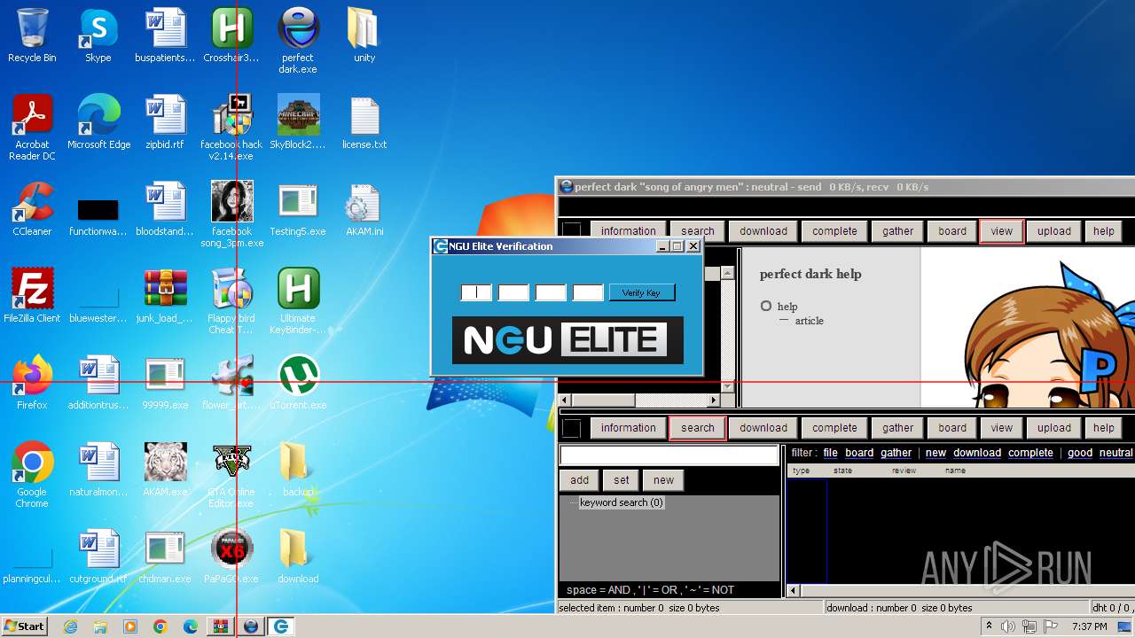
Task: Click help panel vertical scrollbar up arrow
Action: coord(727,273)
